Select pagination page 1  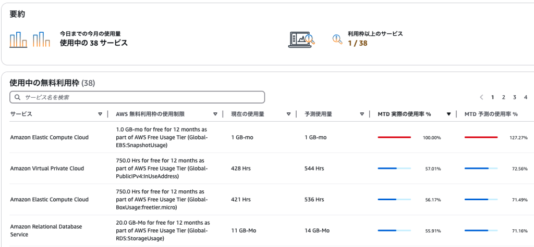[x=492, y=97]
